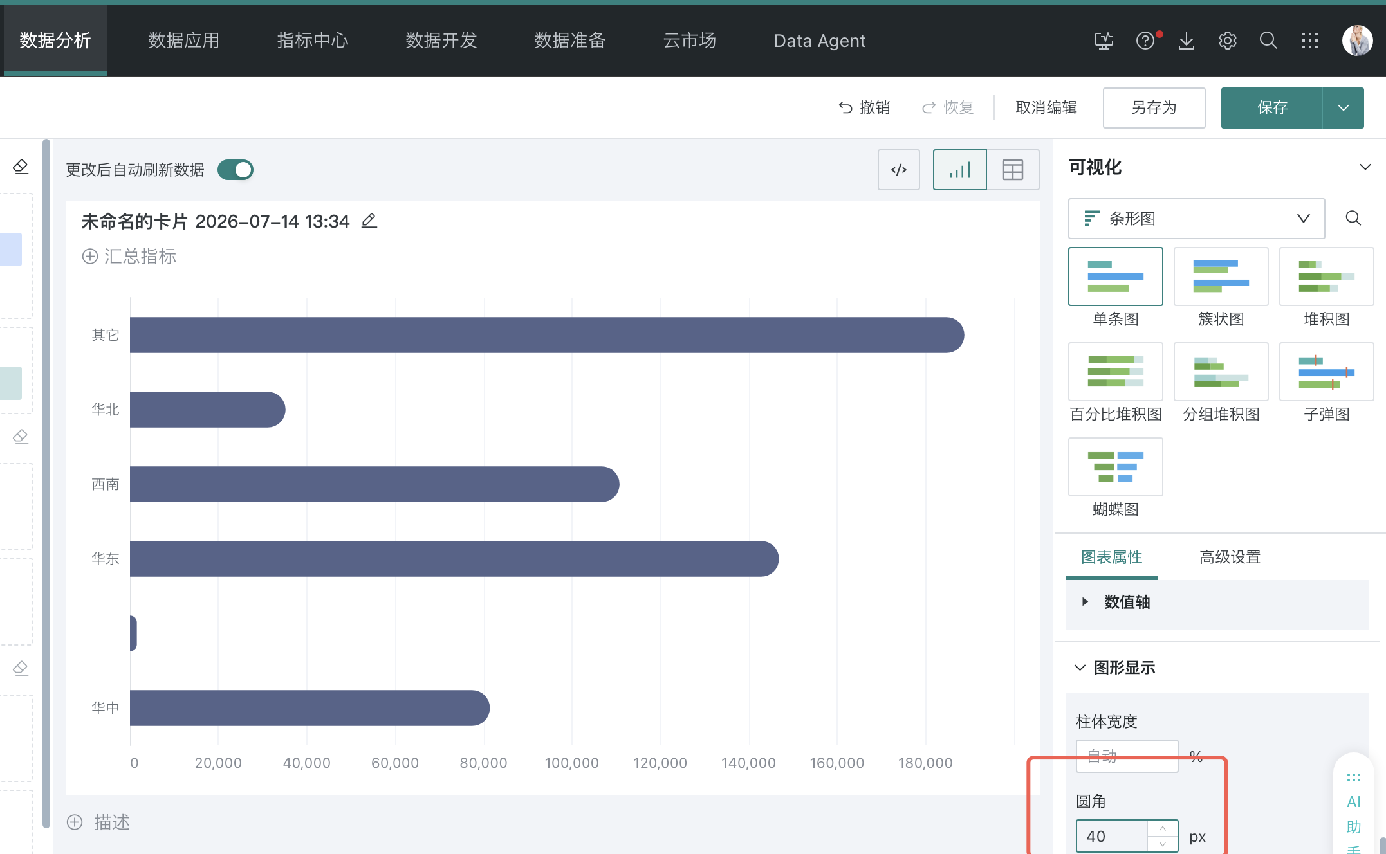The width and height of the screenshot is (1386, 854).
Task: Click the header search magnifier icon
Action: point(1268,41)
